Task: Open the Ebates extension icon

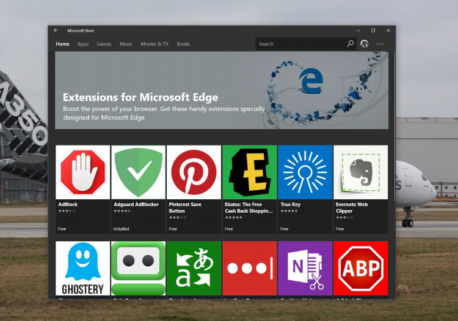Action: pos(249,172)
